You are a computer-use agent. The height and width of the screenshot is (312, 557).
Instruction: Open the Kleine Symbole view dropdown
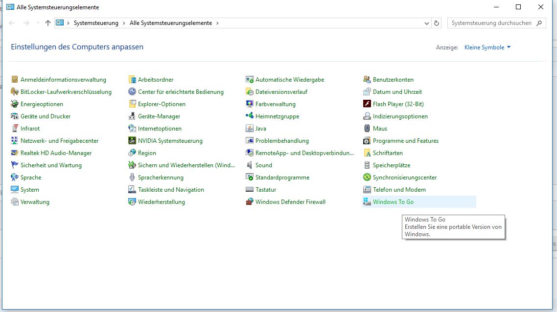[487, 47]
